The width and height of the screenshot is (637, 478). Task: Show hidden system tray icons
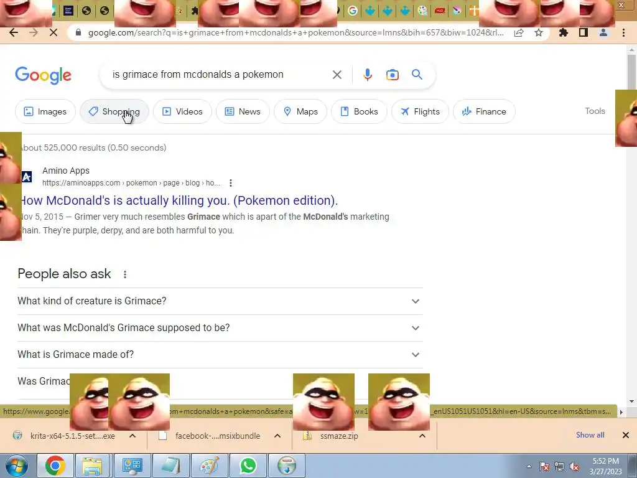(x=529, y=467)
